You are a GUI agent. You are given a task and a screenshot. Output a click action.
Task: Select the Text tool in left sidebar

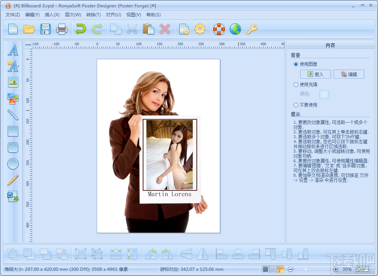13,50
